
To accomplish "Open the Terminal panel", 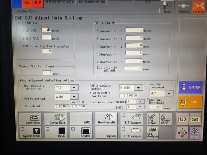I will pos(183,7).
